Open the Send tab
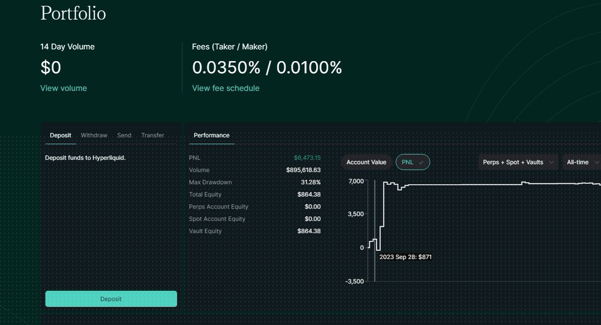This screenshot has width=601, height=325. [x=124, y=135]
